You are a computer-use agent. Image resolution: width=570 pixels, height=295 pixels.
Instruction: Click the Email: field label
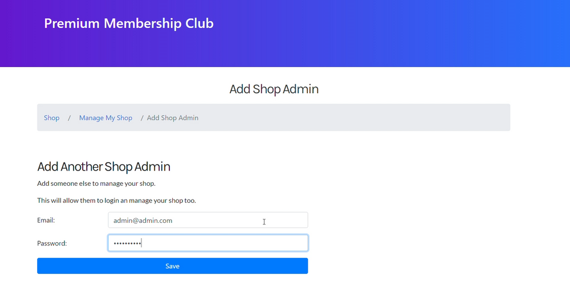click(x=46, y=220)
